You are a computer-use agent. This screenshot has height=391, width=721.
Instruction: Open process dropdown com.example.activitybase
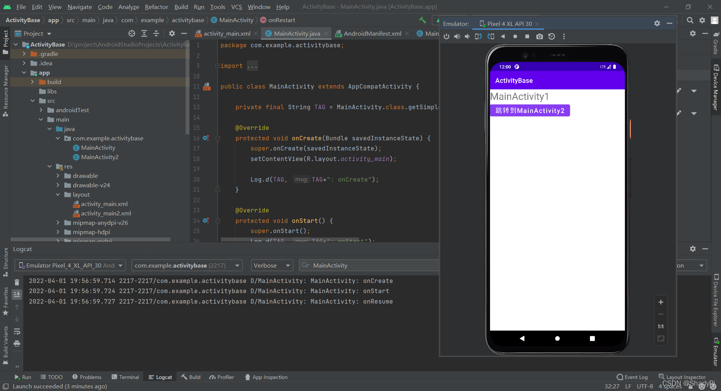click(187, 265)
